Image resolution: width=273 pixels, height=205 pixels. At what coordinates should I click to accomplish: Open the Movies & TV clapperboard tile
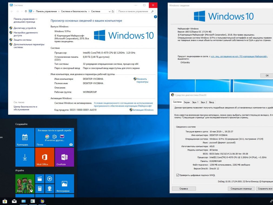(x=40, y=179)
